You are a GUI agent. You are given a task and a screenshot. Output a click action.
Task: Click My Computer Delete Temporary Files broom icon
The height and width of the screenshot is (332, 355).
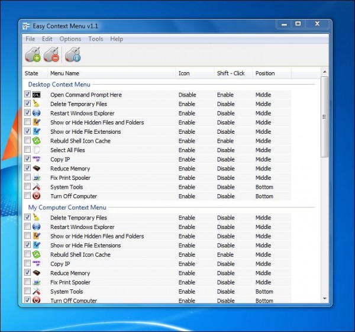(x=36, y=217)
